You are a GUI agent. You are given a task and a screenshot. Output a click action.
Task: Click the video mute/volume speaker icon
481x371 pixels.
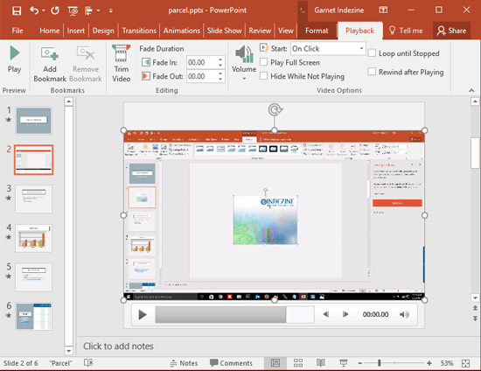[404, 314]
